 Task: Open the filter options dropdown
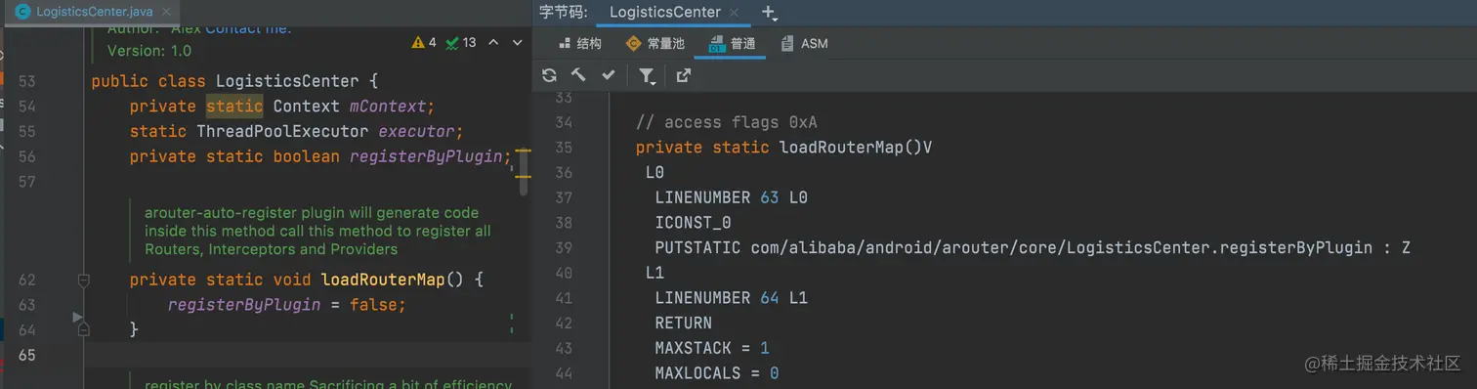(x=647, y=76)
